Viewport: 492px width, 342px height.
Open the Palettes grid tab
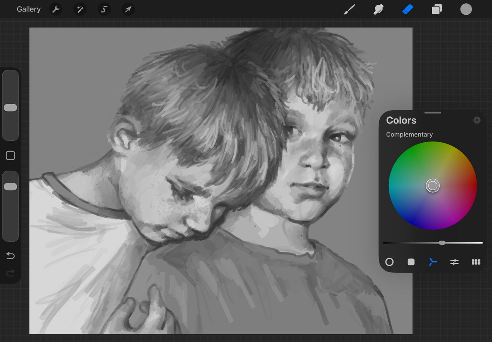click(x=476, y=262)
